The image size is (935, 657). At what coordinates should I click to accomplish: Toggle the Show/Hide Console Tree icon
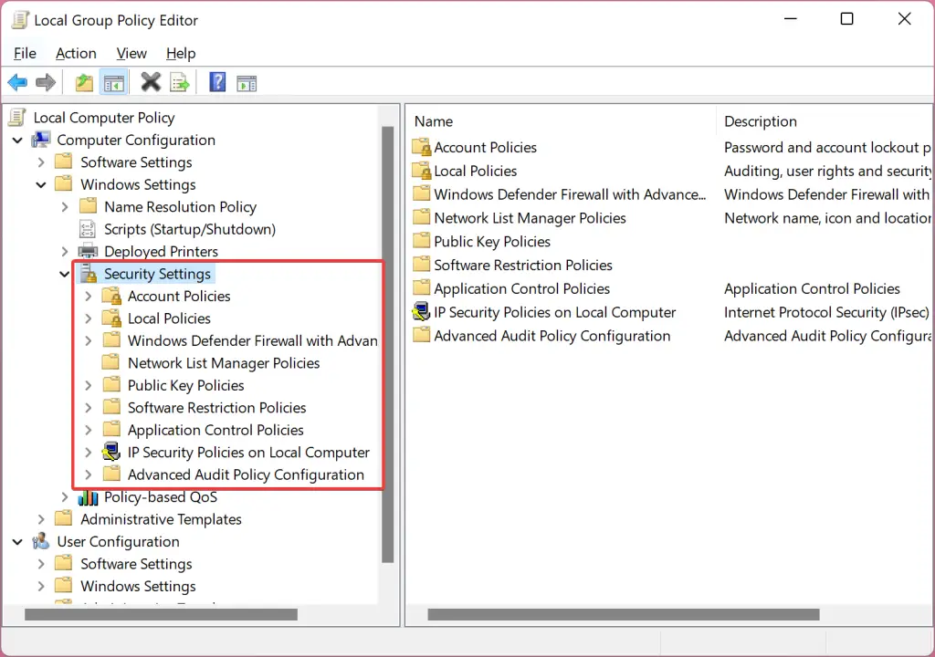113,82
